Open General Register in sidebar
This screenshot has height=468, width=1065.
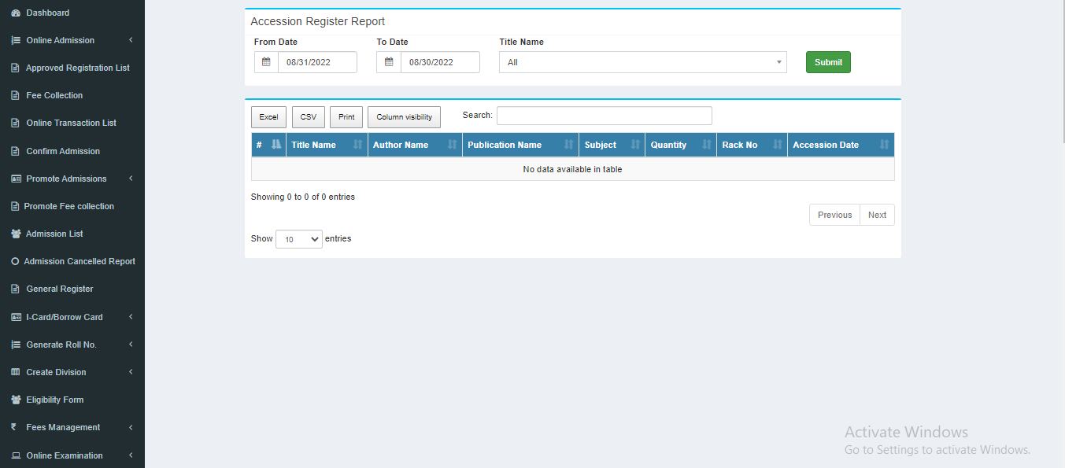point(60,289)
